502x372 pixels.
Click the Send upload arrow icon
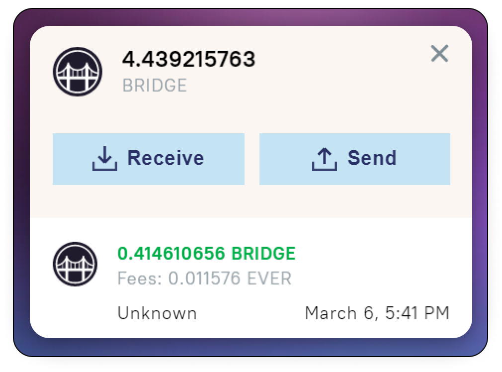click(x=325, y=159)
